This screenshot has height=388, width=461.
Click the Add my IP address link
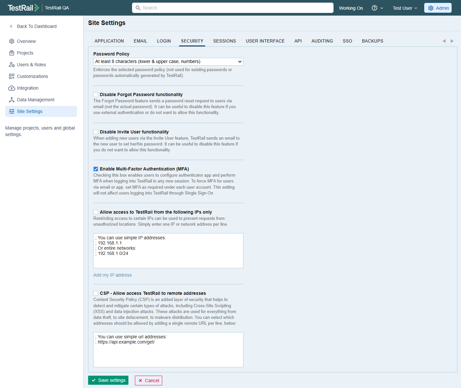pos(112,275)
